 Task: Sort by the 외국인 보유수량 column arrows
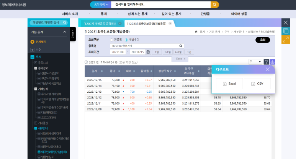[x=199, y=71]
